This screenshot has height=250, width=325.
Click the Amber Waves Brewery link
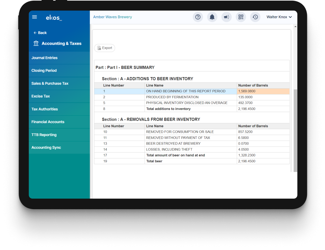(112, 17)
